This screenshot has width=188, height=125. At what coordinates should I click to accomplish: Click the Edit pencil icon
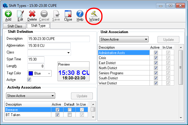[20, 14]
